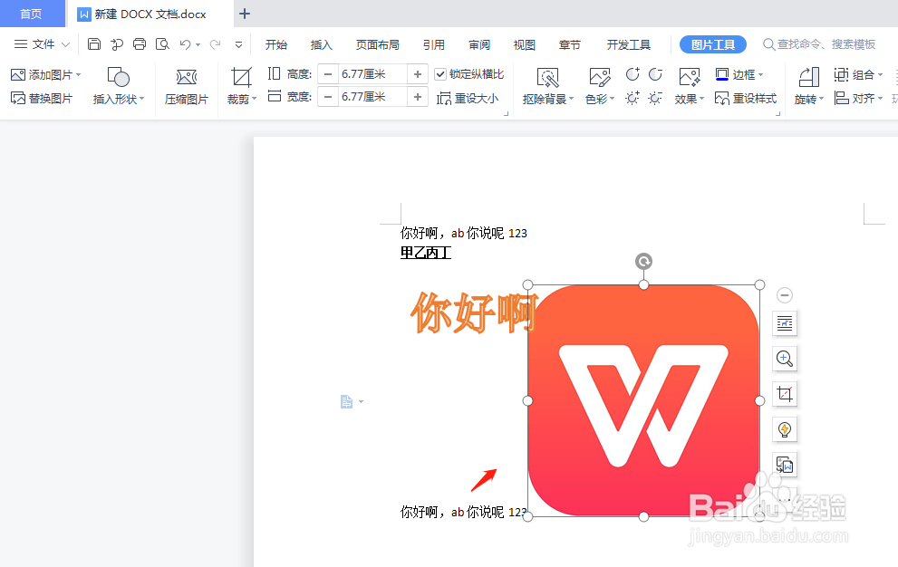The image size is (898, 567).
Task: Switch to the 插入 ribbon tab
Action: tap(322, 43)
